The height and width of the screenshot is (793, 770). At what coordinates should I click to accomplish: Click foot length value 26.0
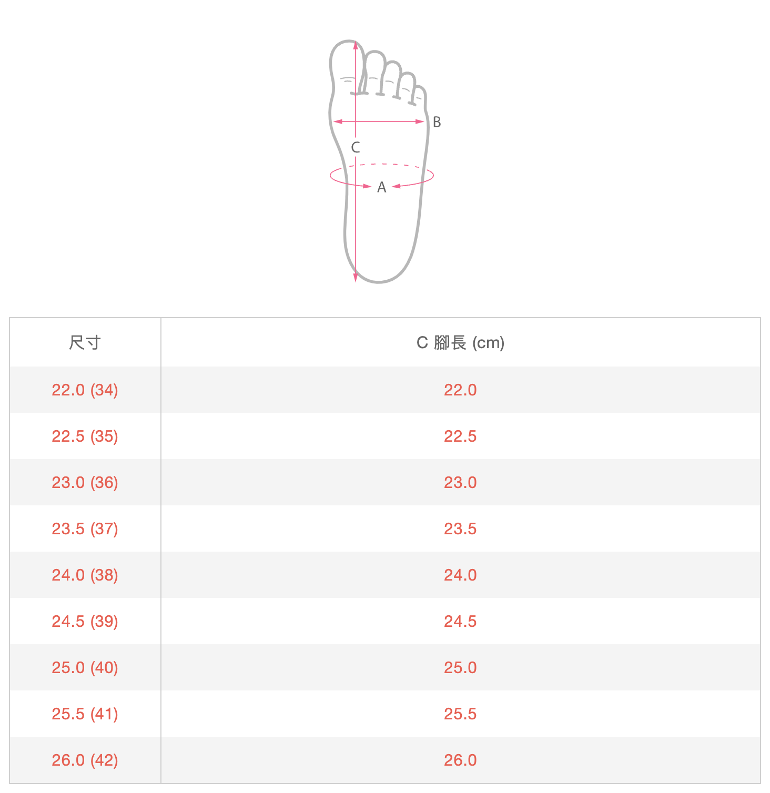point(460,760)
